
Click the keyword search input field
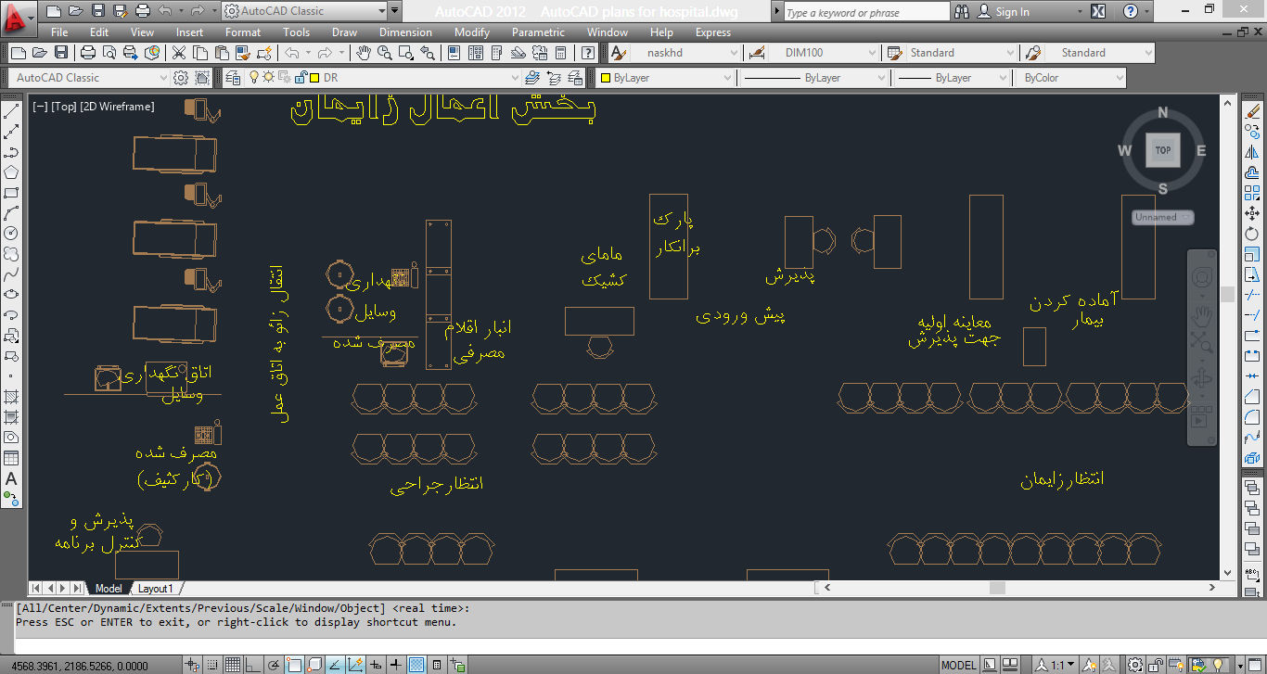click(x=866, y=12)
